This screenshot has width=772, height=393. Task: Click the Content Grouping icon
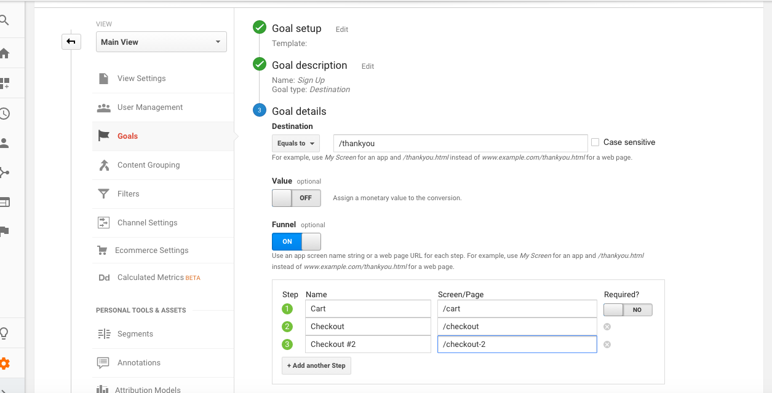(103, 165)
